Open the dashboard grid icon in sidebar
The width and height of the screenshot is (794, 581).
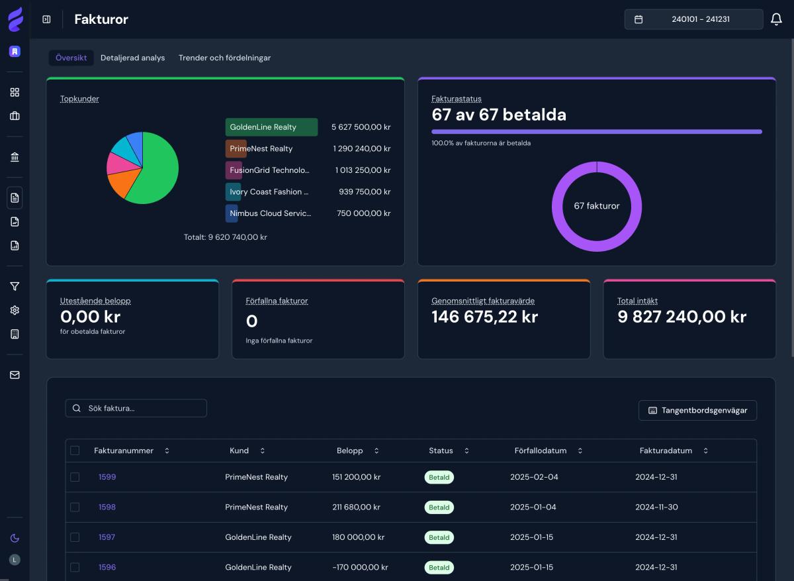click(15, 92)
